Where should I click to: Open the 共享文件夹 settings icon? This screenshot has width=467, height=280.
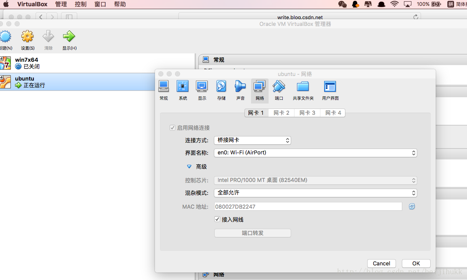[x=303, y=88]
